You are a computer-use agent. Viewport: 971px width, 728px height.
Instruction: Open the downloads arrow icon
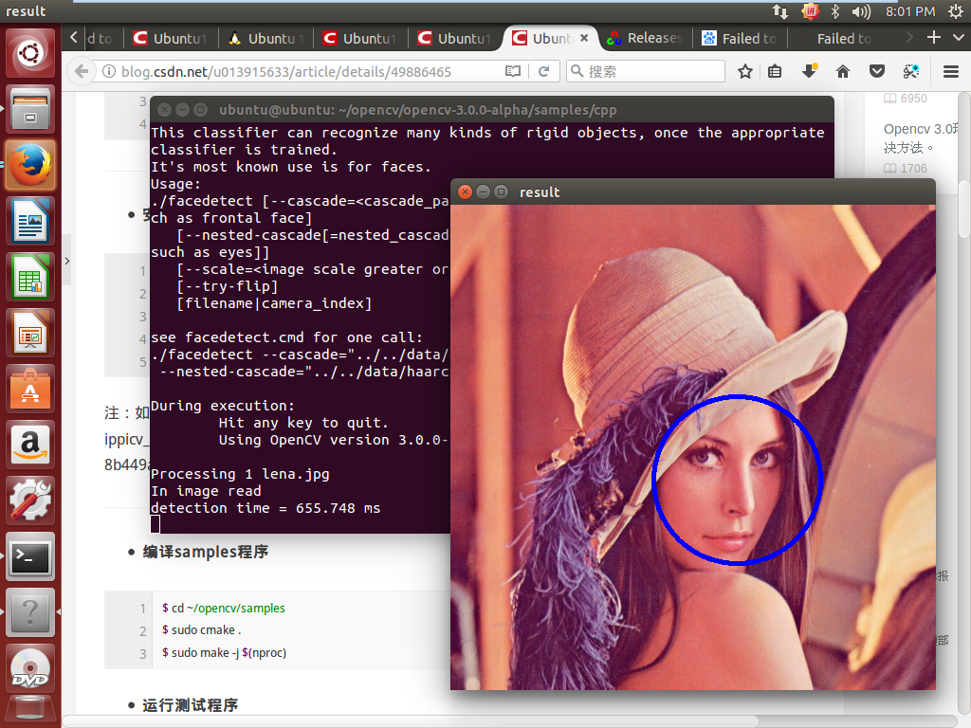pyautogui.click(x=810, y=71)
